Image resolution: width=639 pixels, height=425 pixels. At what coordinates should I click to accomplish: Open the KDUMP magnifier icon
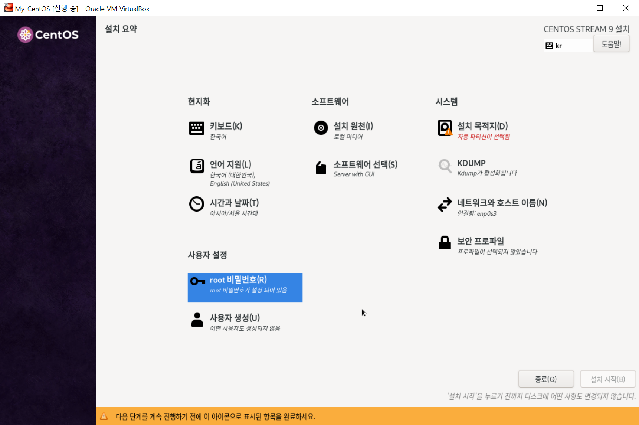click(445, 166)
